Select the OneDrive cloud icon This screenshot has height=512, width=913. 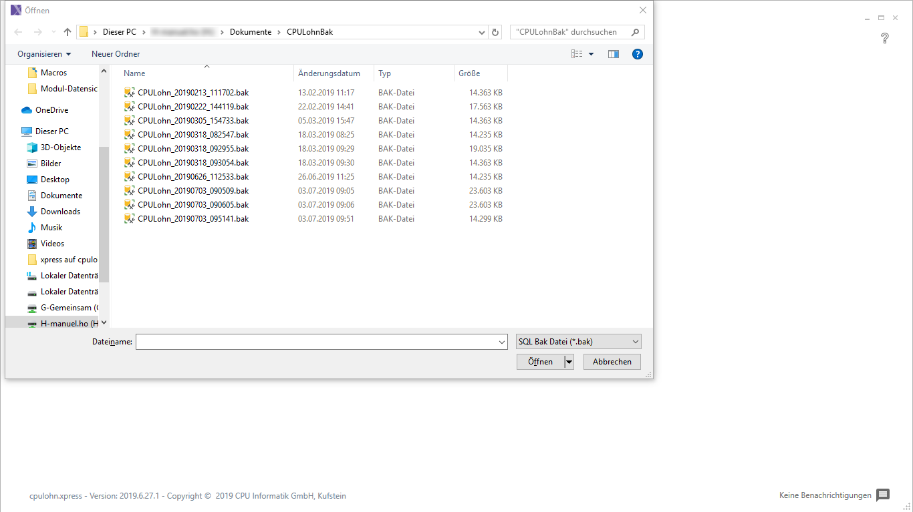click(27, 110)
